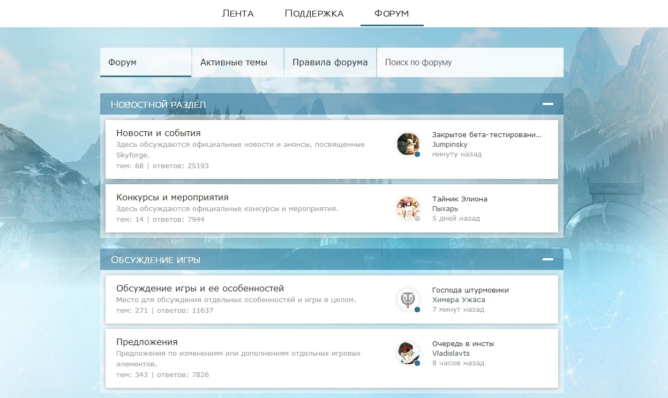Select the Форум top navigation tab

(x=392, y=13)
